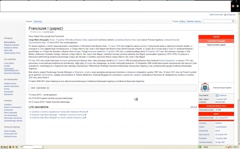Image resolution: width=240 pixels, height=149 pixels.
Task: Open Losuj artykuł in the sidebar
Action: point(9,63)
